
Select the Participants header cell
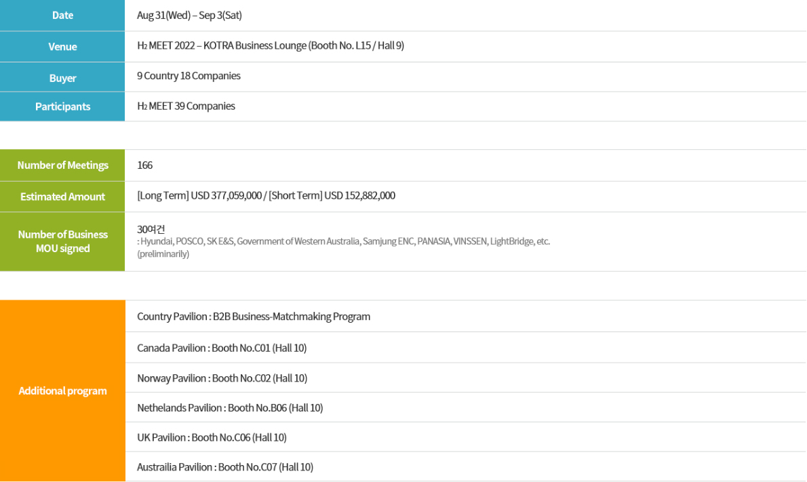[x=62, y=106]
